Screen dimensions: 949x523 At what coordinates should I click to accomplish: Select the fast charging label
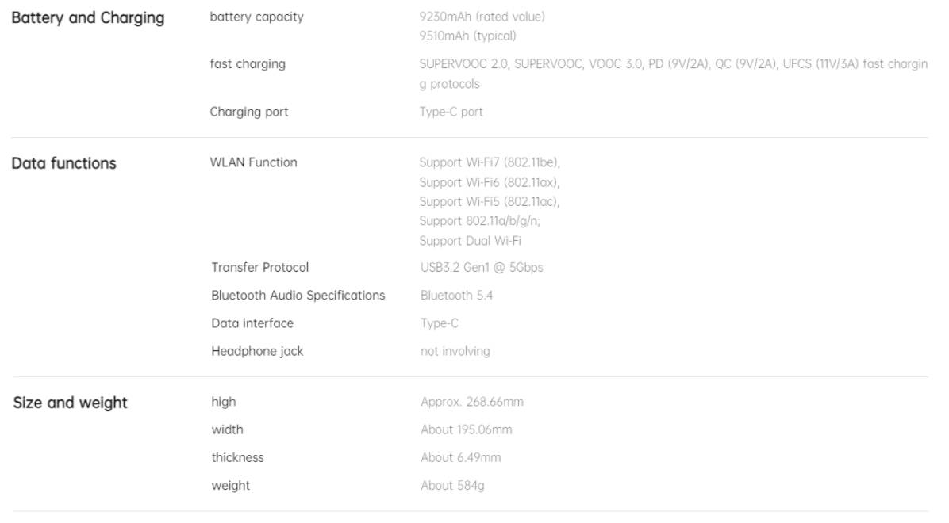[x=248, y=64]
